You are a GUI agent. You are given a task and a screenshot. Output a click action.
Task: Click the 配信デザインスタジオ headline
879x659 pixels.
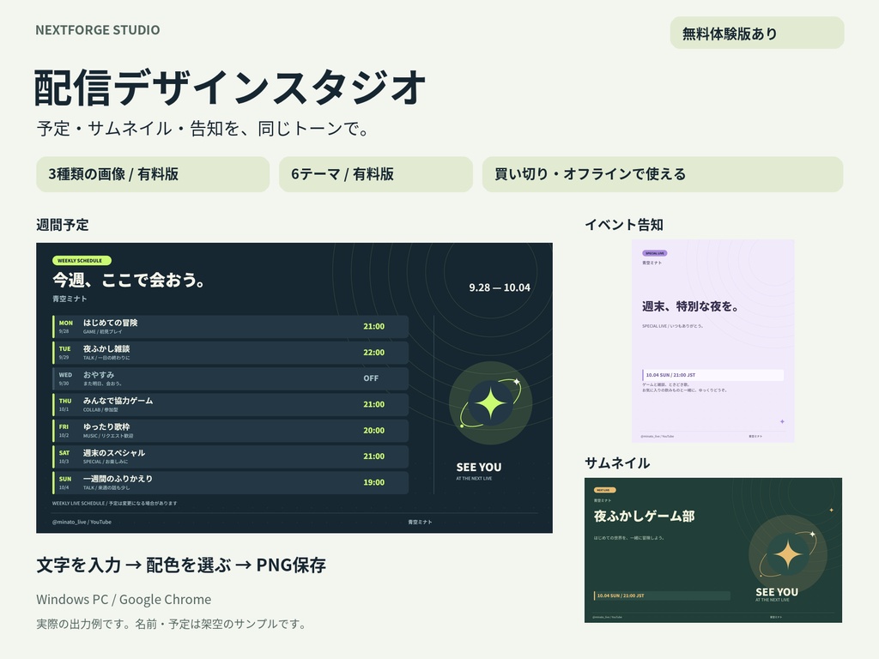[230, 88]
